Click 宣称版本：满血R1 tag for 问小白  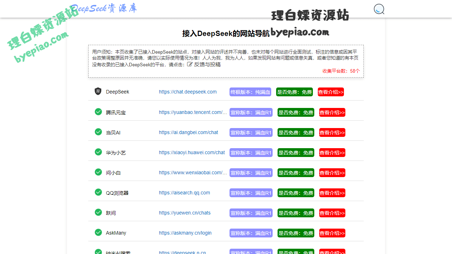251,173
